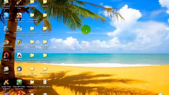Open the Mozilla Thunderbird shortcut
Screen dimensions: 169x95
pyautogui.click(x=19, y=69)
